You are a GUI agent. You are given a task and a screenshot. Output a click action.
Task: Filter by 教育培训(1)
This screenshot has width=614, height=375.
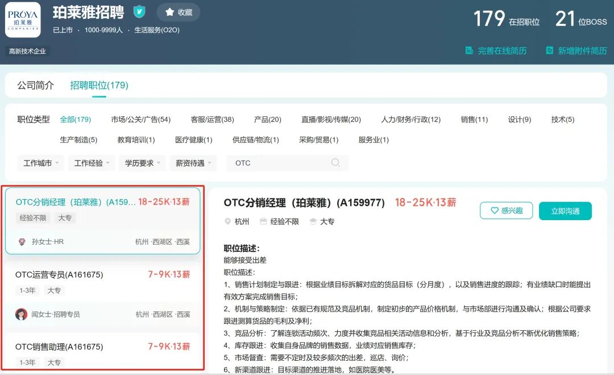pos(136,140)
